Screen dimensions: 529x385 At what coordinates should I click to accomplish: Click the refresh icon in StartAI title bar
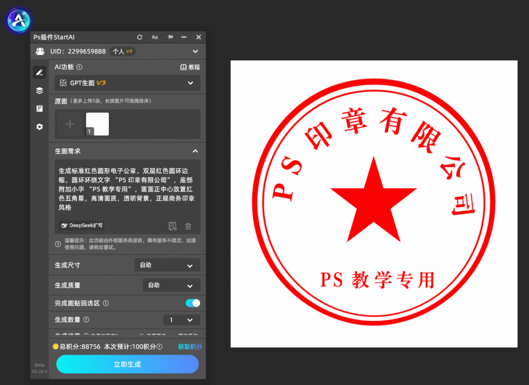[139, 37]
